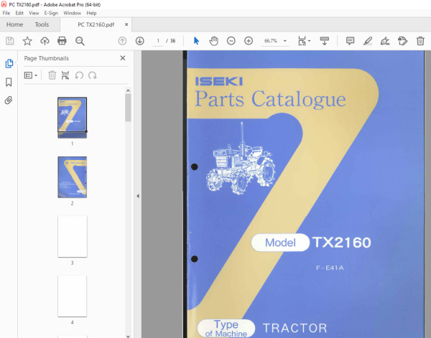The width and height of the screenshot is (431, 338).
Task: Click the page number input field
Action: [158, 41]
